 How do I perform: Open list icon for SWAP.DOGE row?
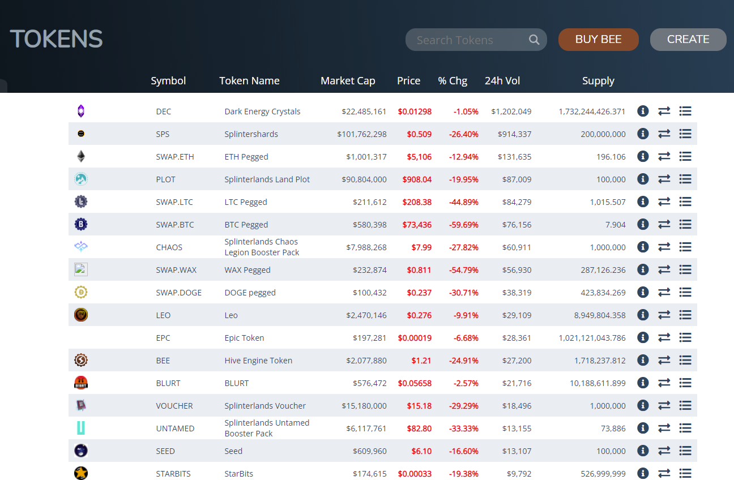685,292
